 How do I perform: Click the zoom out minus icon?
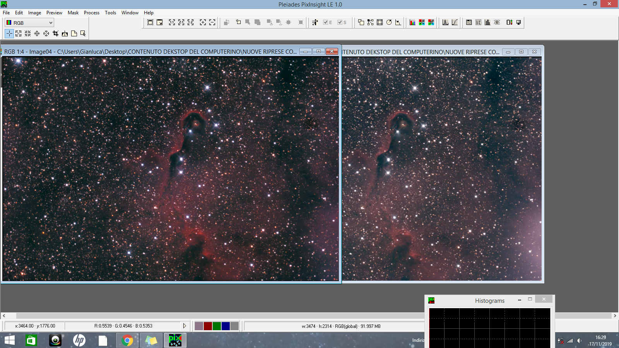(212, 22)
